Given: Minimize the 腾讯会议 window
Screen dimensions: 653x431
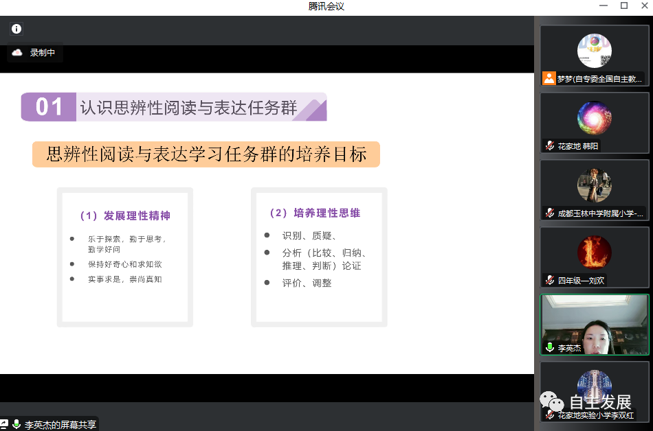Looking at the screenshot, I should [x=604, y=5].
